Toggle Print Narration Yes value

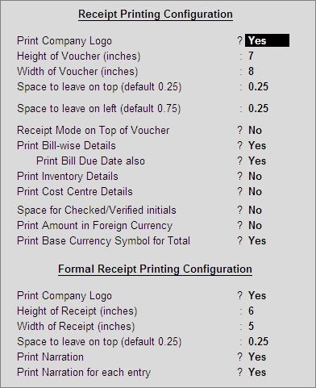pos(257,357)
